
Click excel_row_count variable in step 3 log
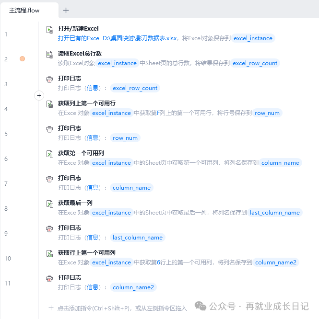[x=135, y=88]
